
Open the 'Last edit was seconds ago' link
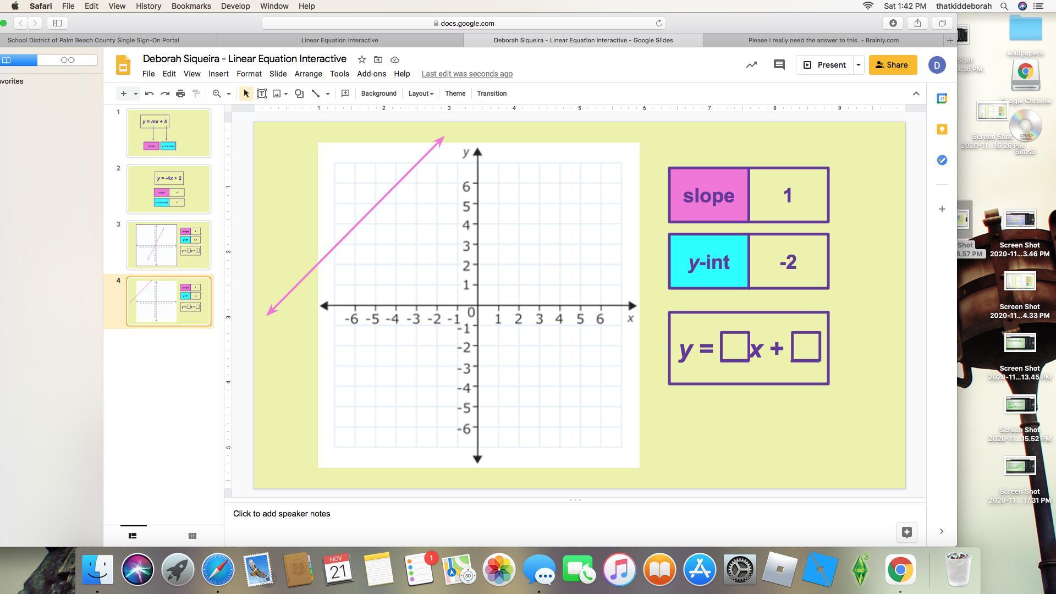coord(467,74)
